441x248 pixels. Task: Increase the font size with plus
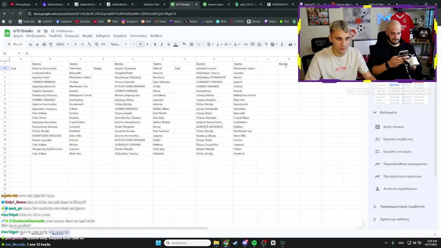point(147,44)
